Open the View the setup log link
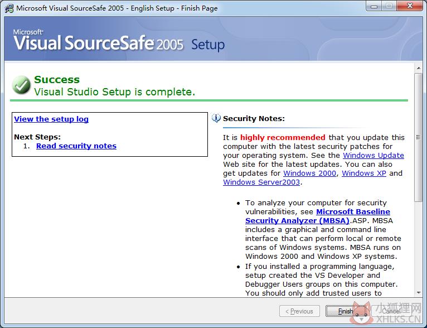This screenshot has width=427, height=328. [x=51, y=119]
